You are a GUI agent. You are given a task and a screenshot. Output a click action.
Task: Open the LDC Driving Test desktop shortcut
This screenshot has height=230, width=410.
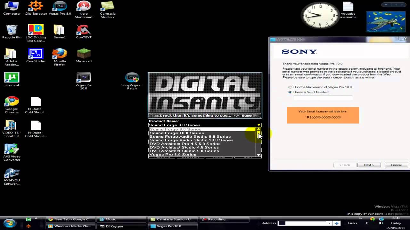(36, 34)
